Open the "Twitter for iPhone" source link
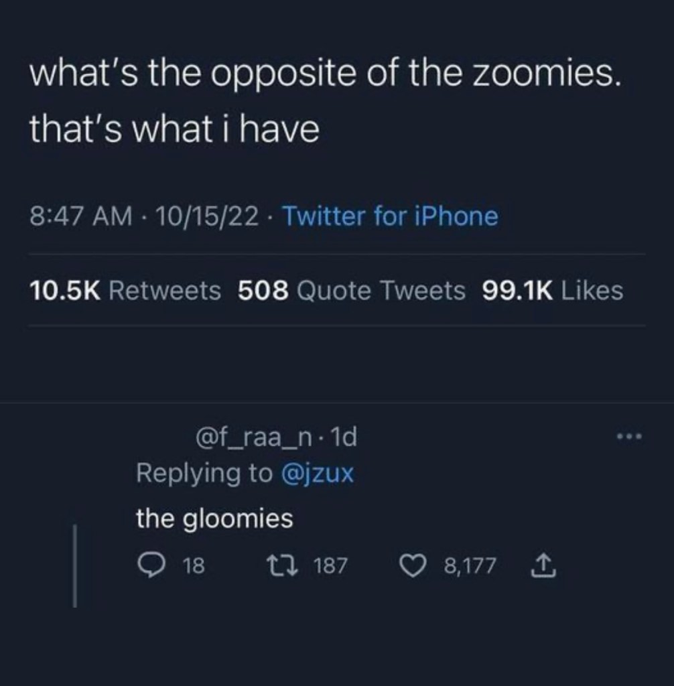Viewport: 674px width, 686px height. [390, 216]
